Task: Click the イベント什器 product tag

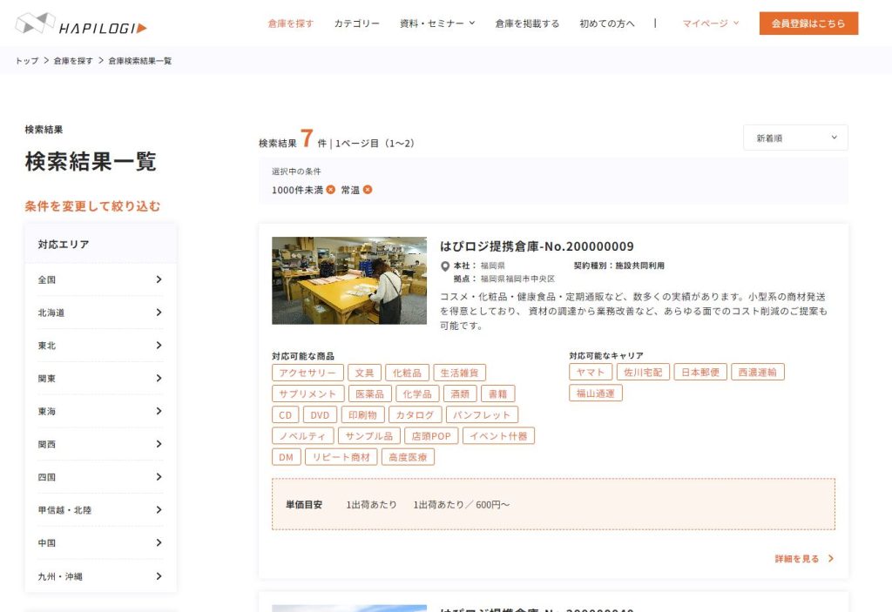Action: pyautogui.click(x=498, y=435)
